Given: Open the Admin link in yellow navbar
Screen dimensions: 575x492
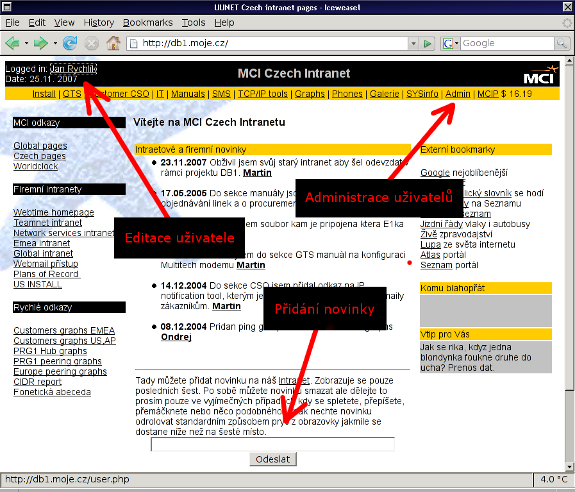Looking at the screenshot, I should (458, 94).
